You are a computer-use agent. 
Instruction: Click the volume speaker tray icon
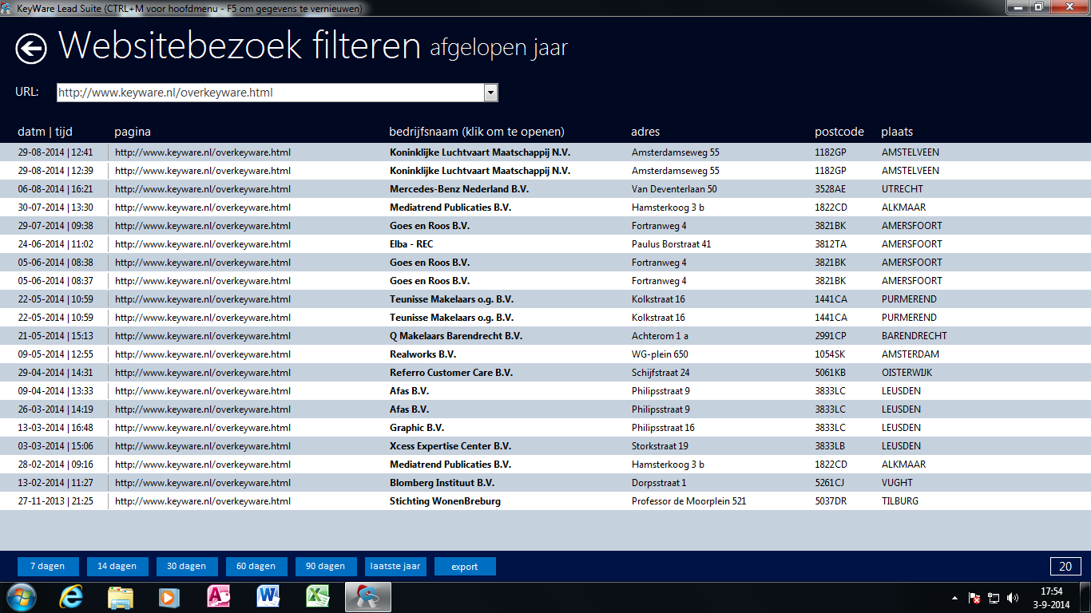[1013, 598]
